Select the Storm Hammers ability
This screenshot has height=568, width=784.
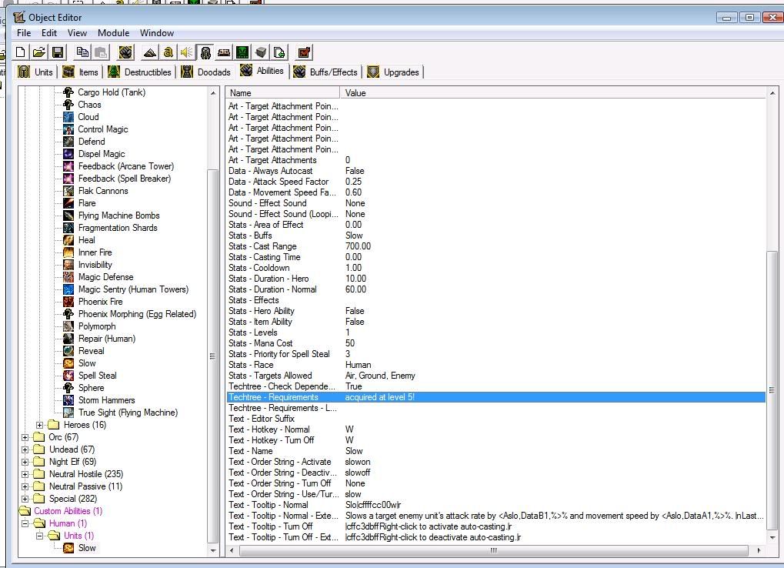[x=106, y=400]
